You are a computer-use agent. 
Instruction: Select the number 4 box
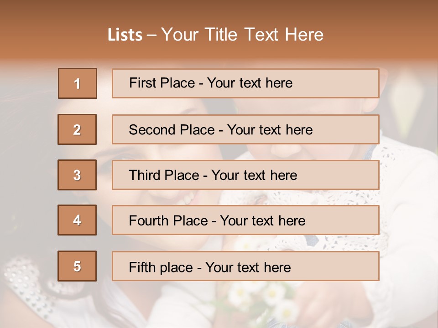[x=77, y=220]
